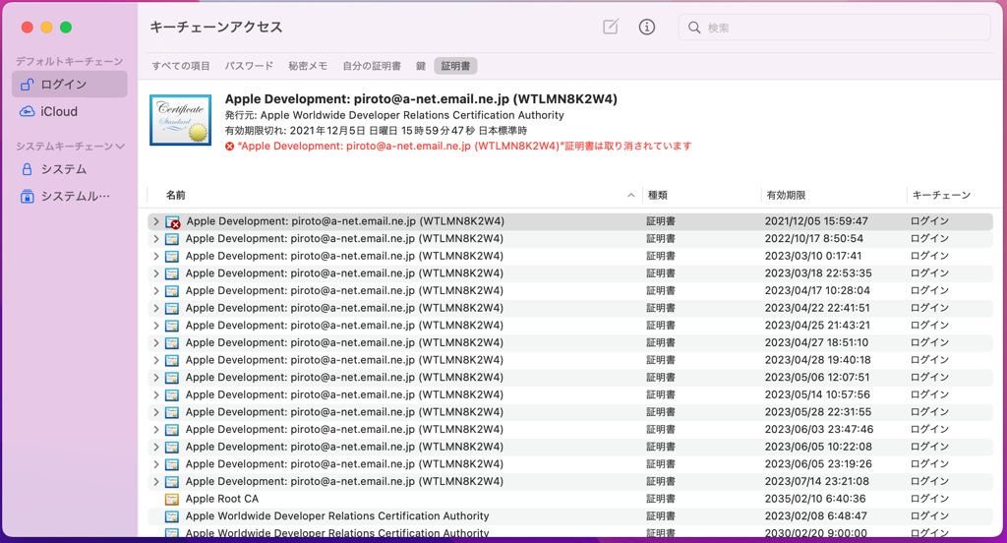Expand the certificate expiring 2021/12/05
This screenshot has height=543, width=1007.
pyautogui.click(x=155, y=222)
